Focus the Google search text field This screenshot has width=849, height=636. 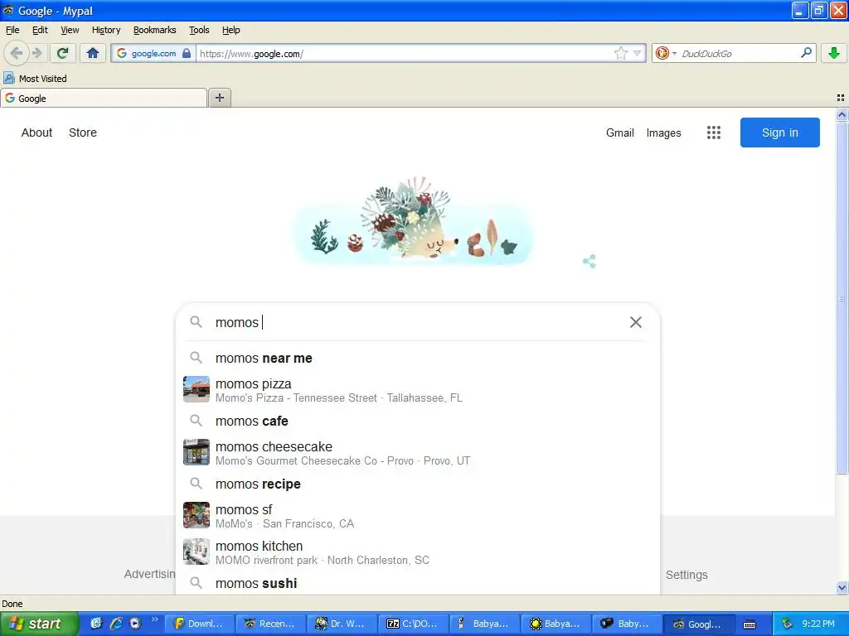point(417,322)
